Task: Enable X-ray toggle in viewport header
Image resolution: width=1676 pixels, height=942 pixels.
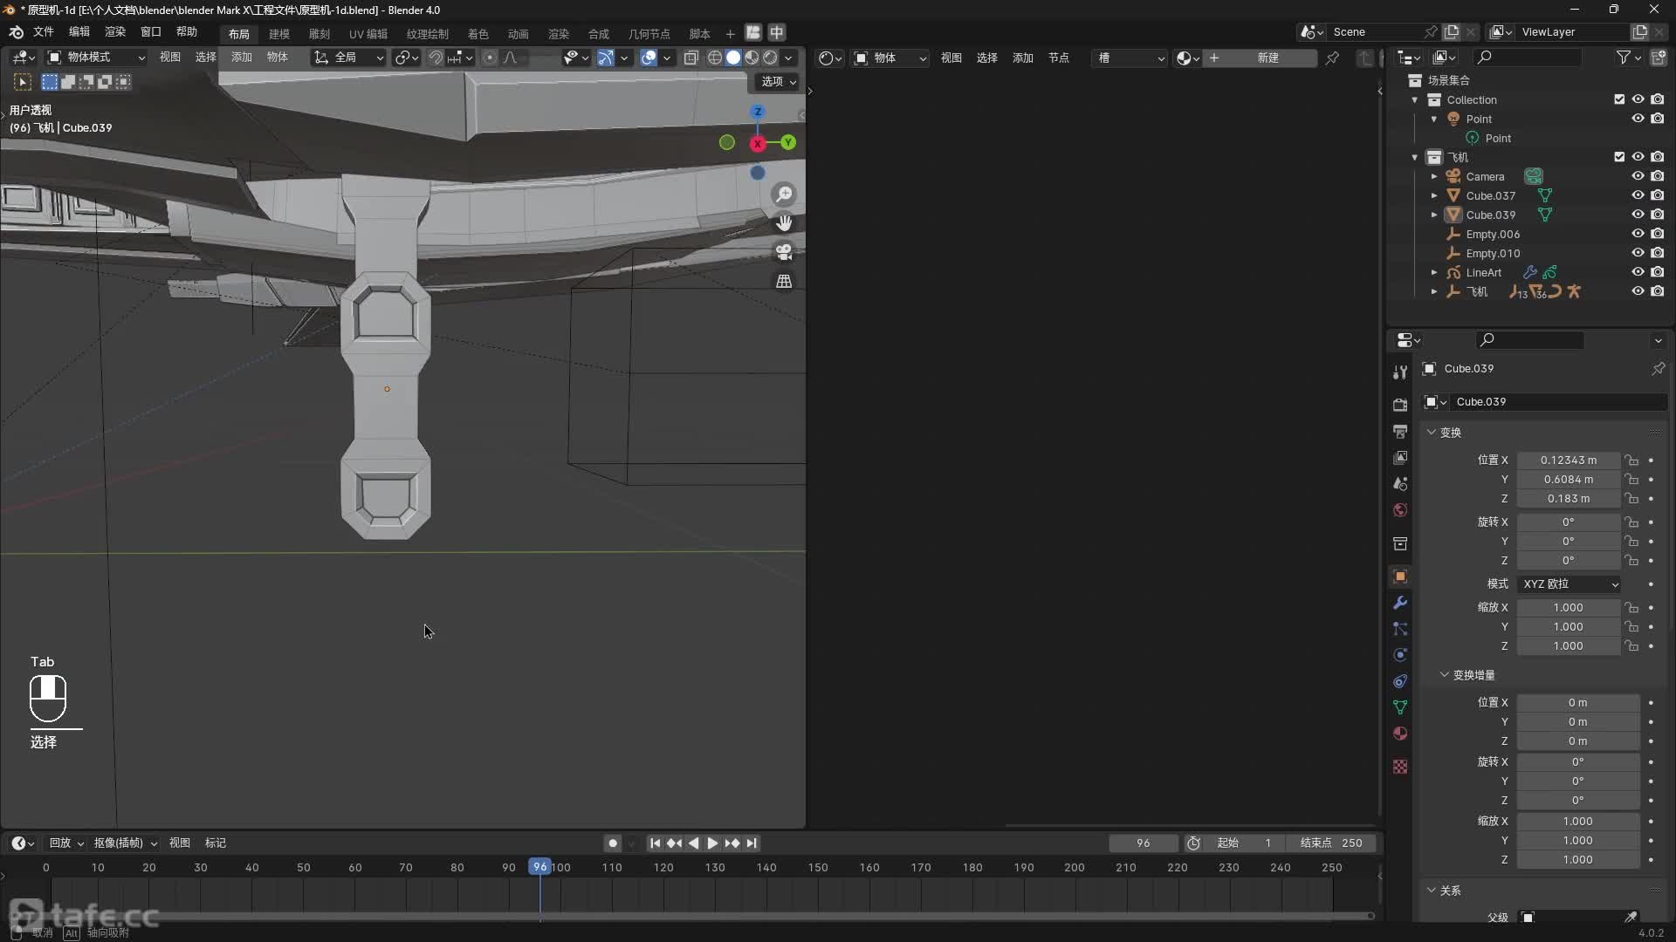Action: (x=690, y=58)
